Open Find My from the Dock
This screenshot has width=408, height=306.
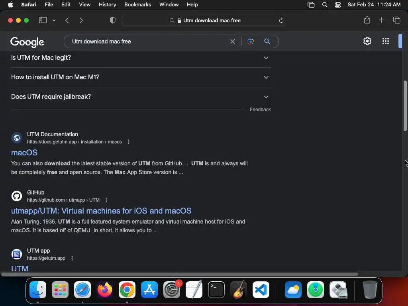(316, 290)
